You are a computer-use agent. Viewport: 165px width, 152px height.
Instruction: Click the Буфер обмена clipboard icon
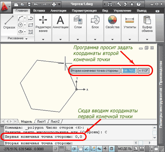pos(147,20)
